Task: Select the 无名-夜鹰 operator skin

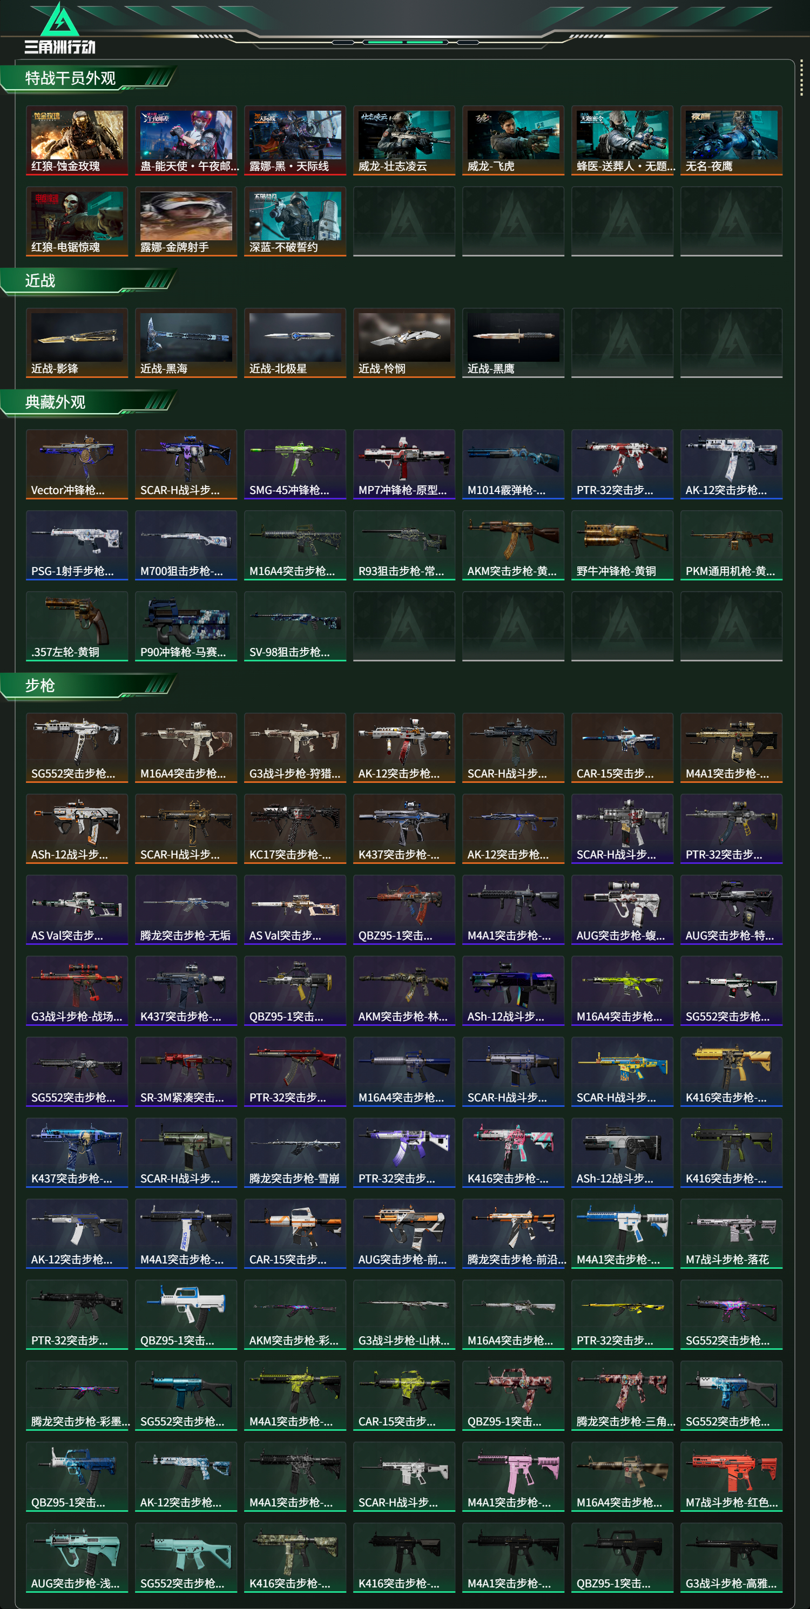Action: point(731,140)
